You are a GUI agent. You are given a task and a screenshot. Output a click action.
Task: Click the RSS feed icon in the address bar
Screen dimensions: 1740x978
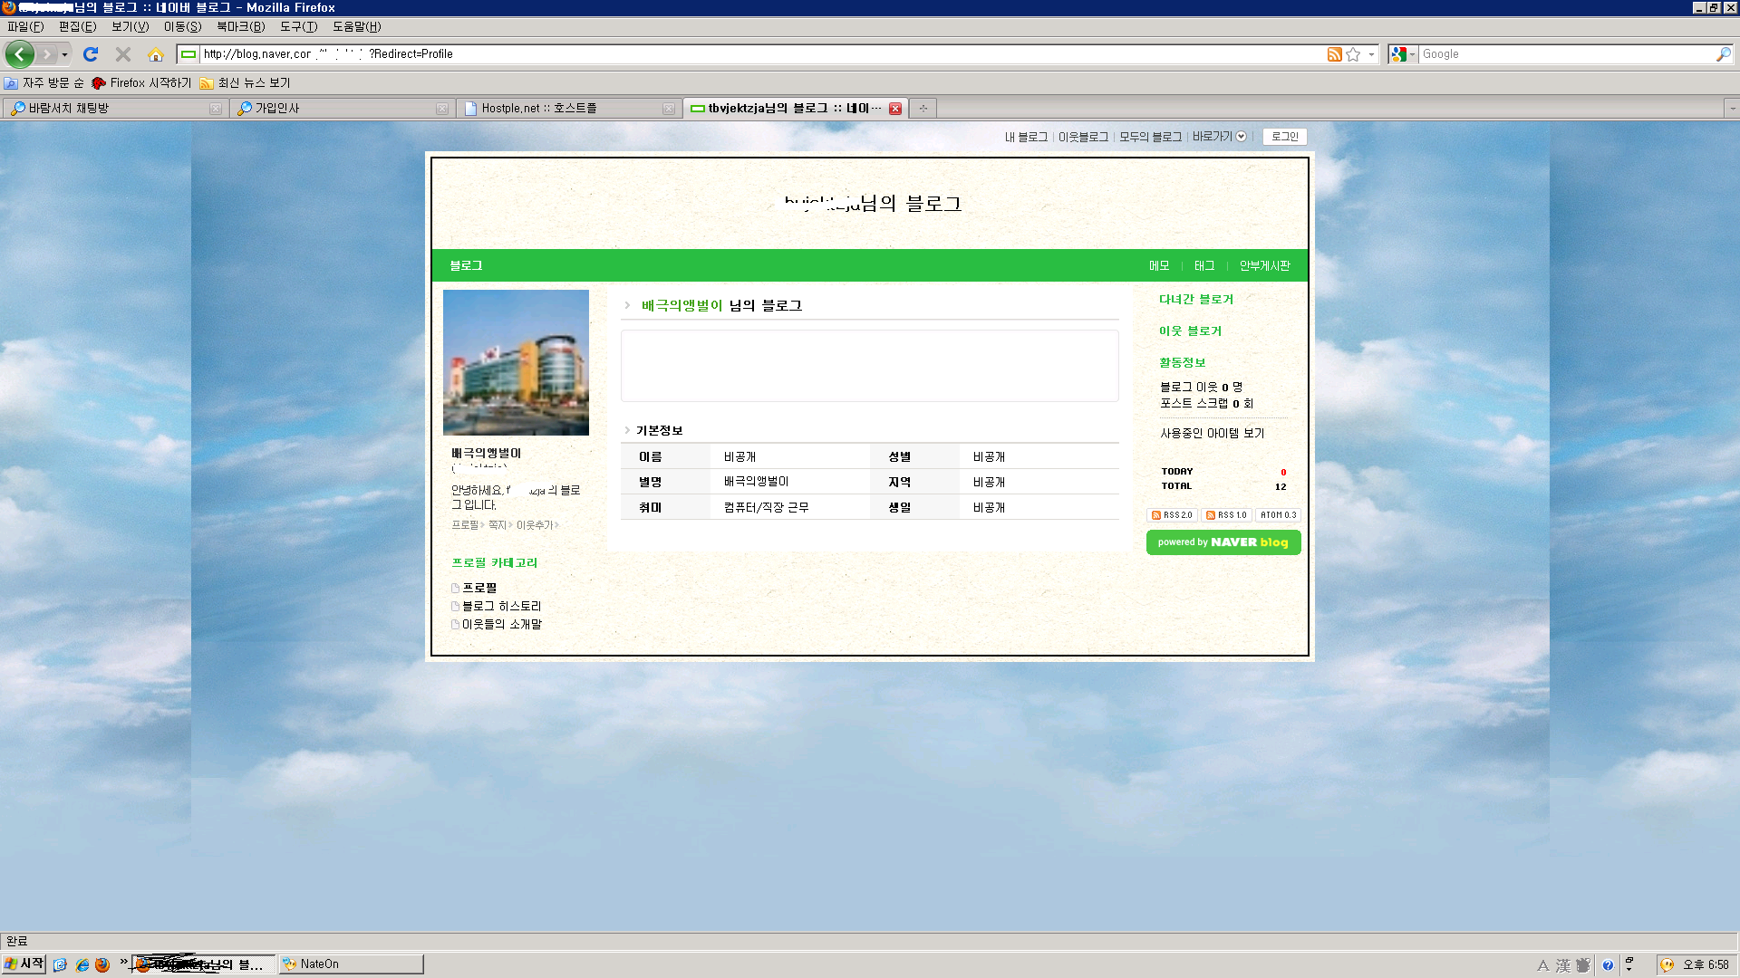point(1334,54)
